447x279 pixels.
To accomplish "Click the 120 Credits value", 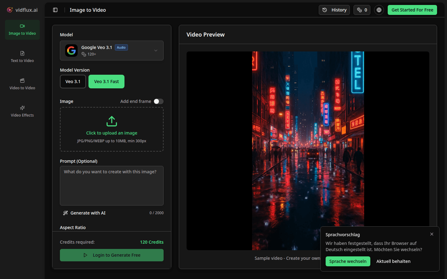I will (152, 242).
